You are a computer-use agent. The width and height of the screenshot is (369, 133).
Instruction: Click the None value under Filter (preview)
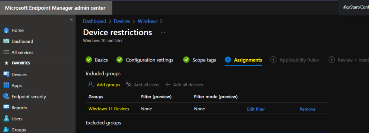pos(146,109)
